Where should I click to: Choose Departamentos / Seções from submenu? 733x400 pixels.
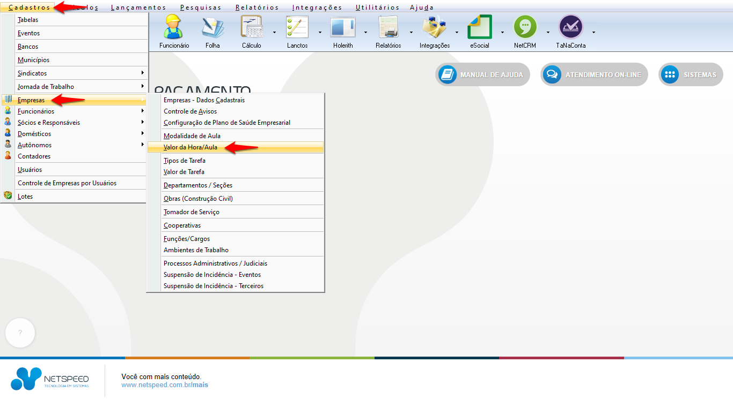[x=198, y=185]
